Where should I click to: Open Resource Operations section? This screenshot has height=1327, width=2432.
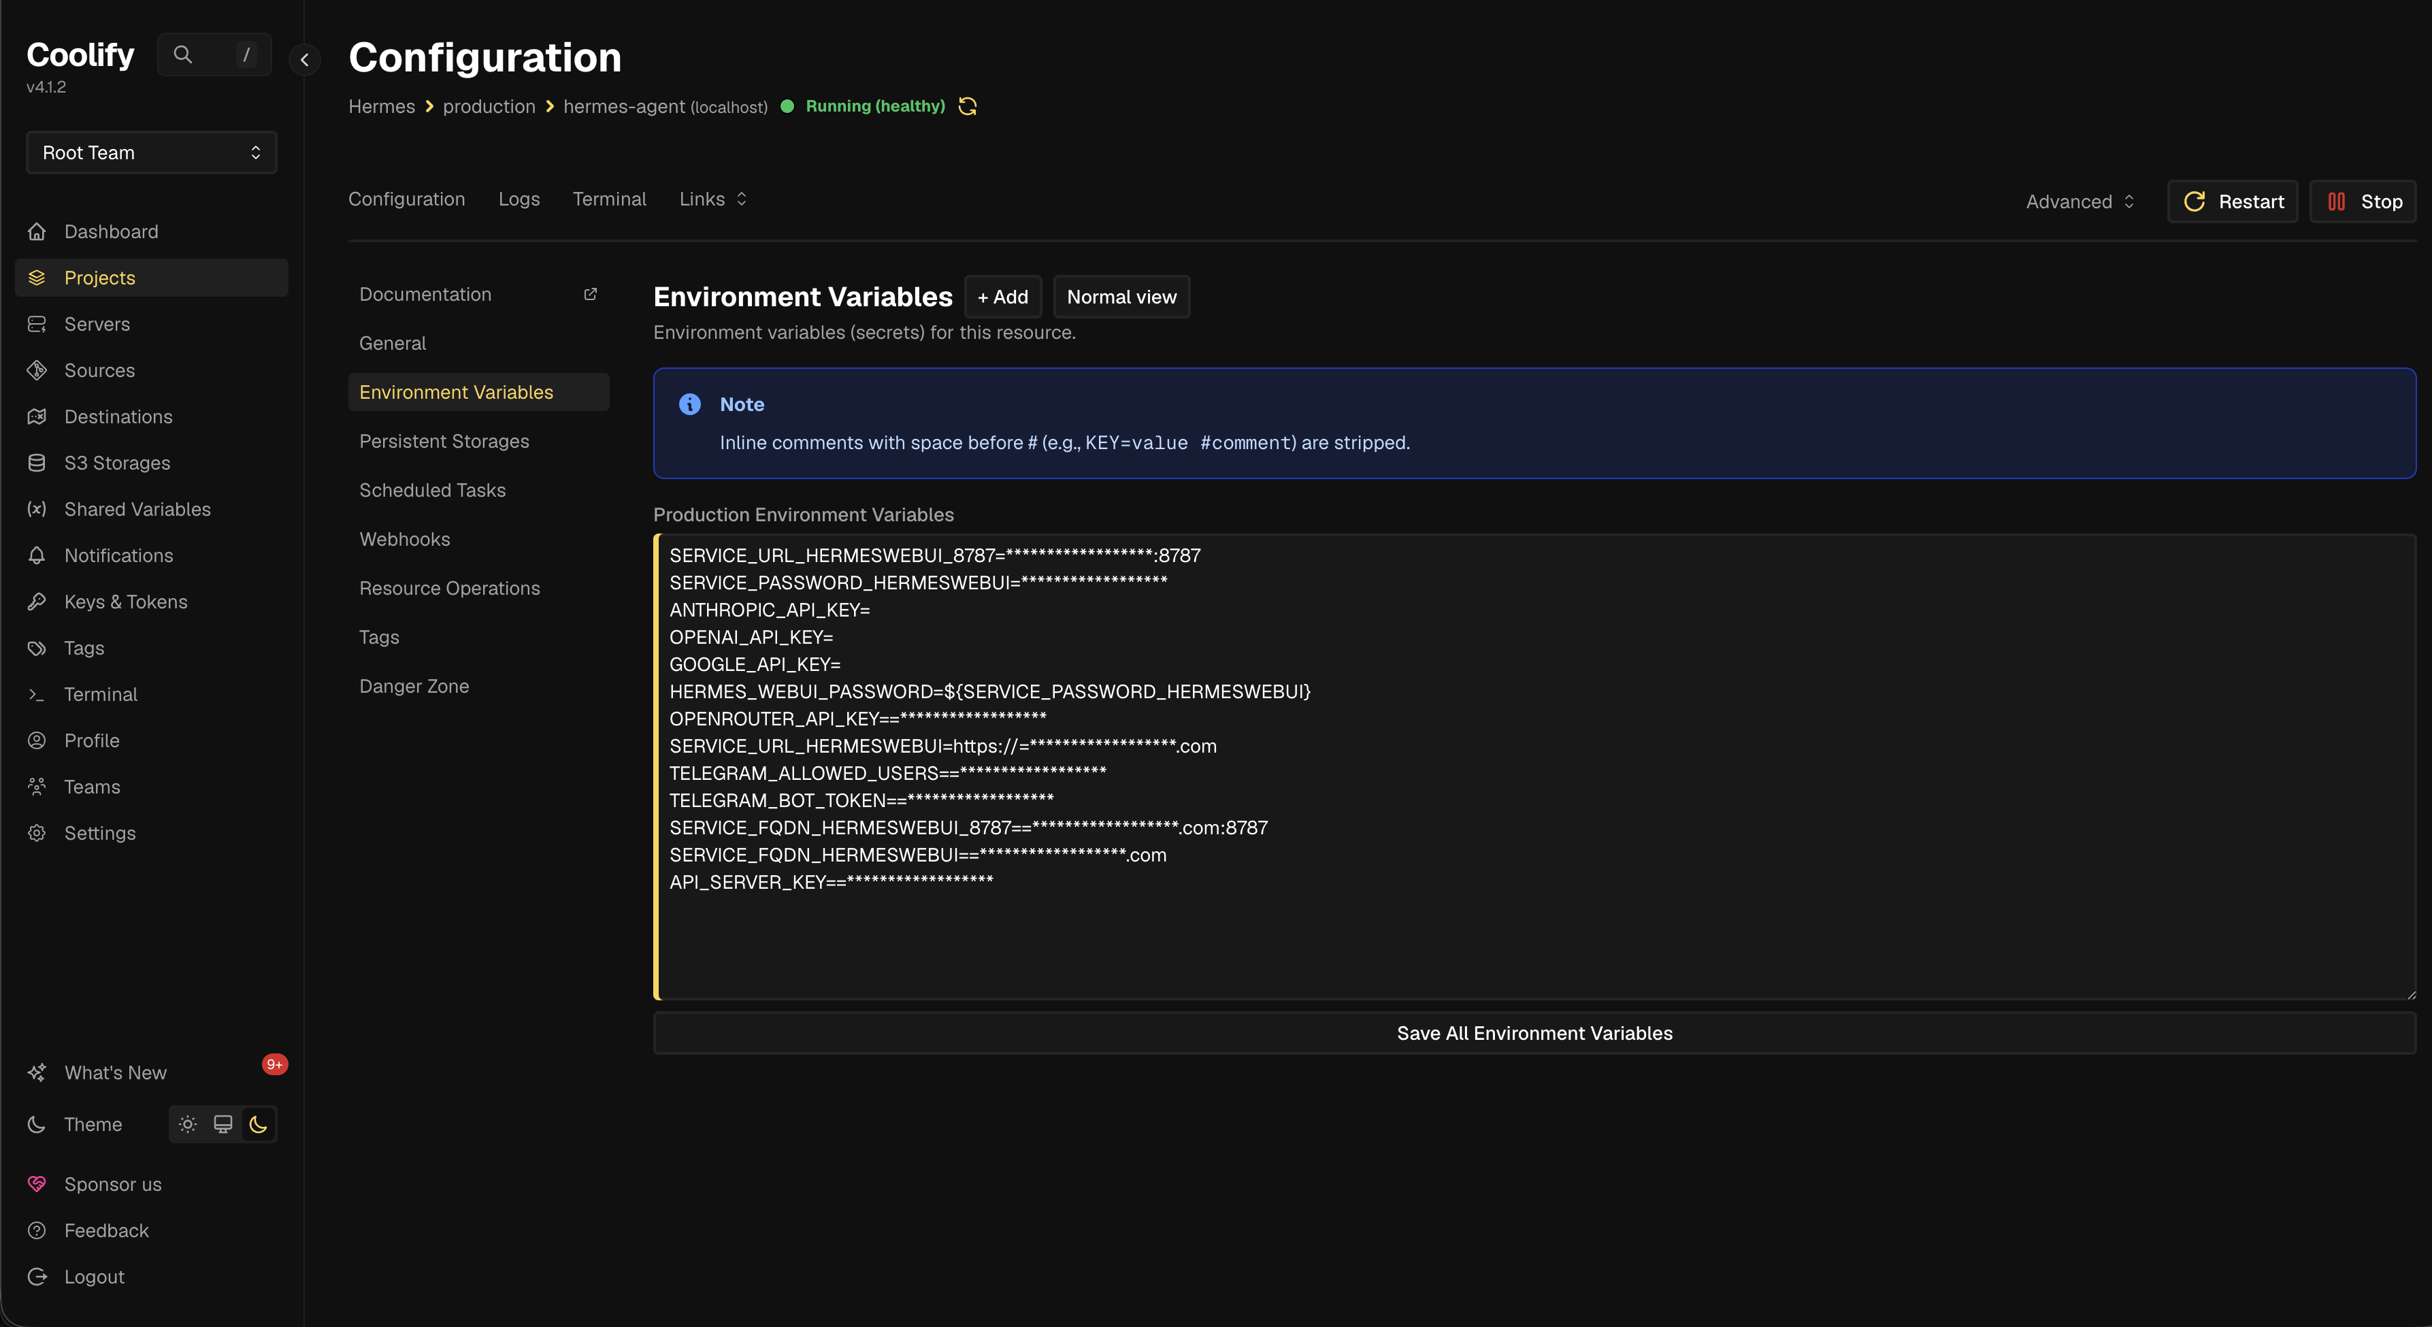[478, 589]
